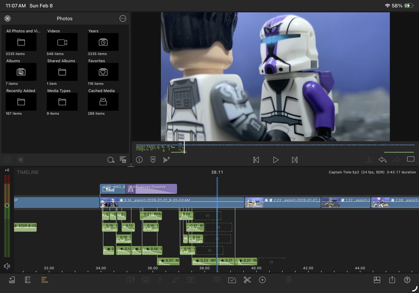Enable multi-select mode checkbox tool
The height and width of the screenshot is (293, 419).
point(232,280)
